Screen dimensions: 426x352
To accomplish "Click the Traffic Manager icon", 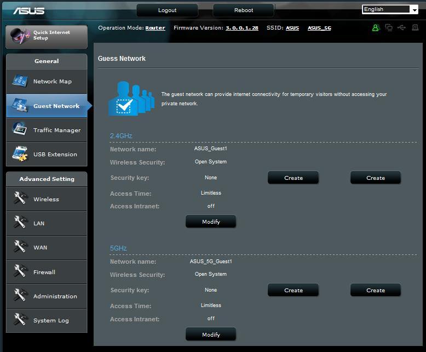I will (x=20, y=129).
